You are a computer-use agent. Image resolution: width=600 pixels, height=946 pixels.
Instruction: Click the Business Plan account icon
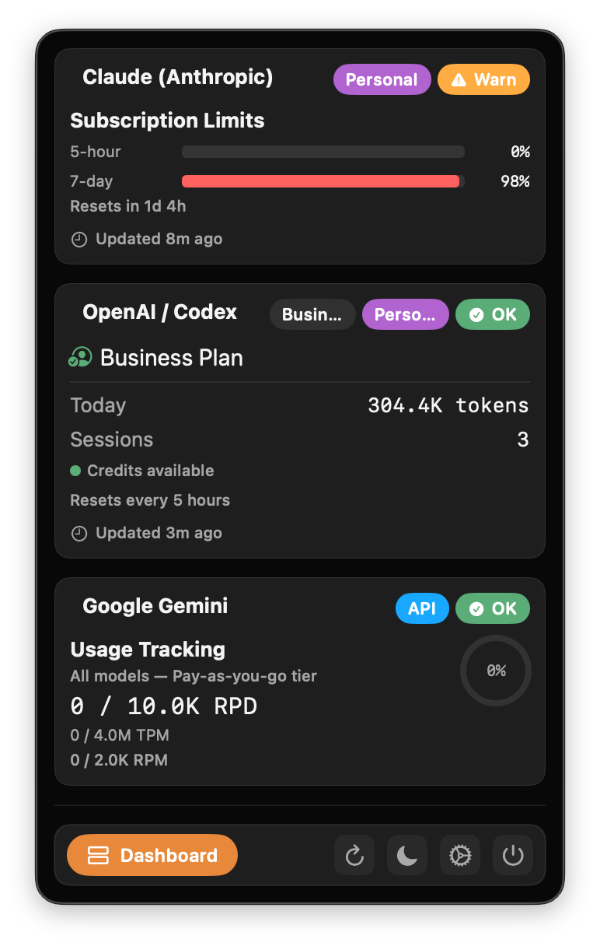(x=80, y=357)
